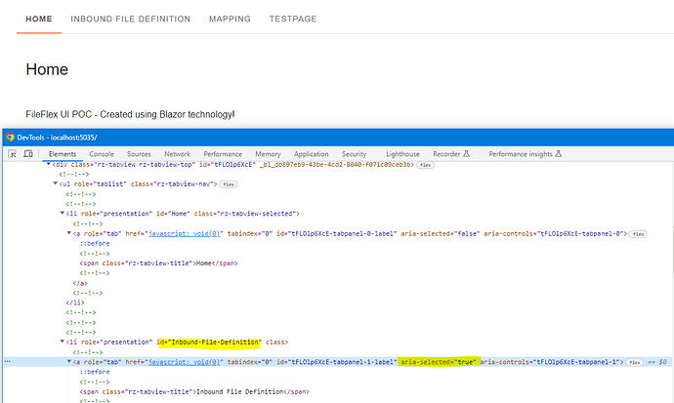
Task: Collapse the ul role=tablist node
Action: pyautogui.click(x=56, y=183)
